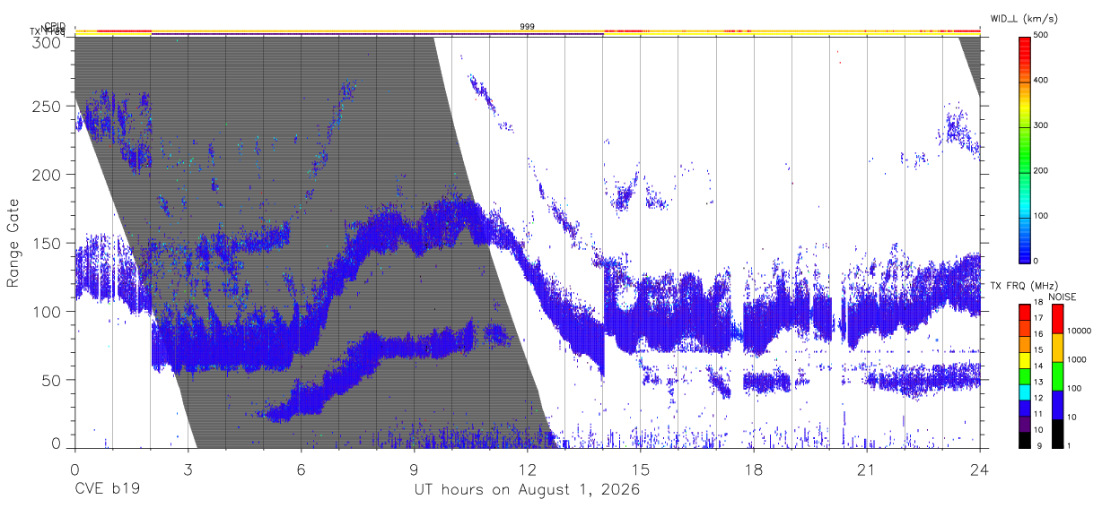Click the red 17-18 MHz TX FRQ swatch
The width and height of the screenshot is (1102, 508).
click(x=1025, y=312)
